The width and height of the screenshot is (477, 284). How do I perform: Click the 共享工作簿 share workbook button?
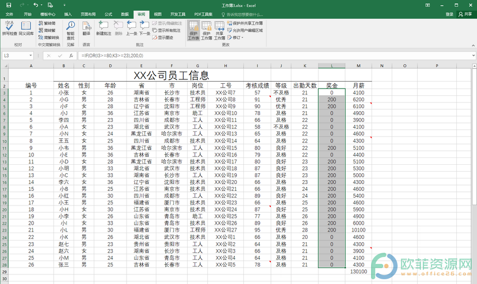219,30
